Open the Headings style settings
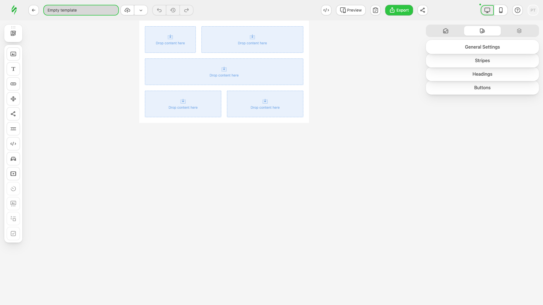The width and height of the screenshot is (543, 305). click(482, 74)
